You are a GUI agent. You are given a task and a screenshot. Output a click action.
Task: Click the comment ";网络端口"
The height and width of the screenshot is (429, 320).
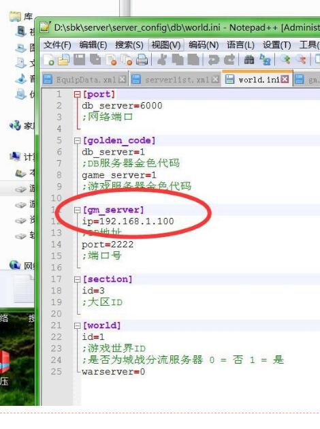click(107, 117)
